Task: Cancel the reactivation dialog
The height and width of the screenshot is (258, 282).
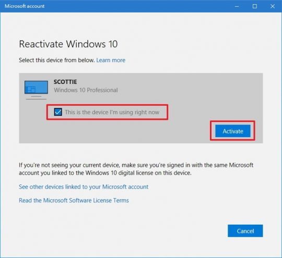Action: (x=245, y=231)
